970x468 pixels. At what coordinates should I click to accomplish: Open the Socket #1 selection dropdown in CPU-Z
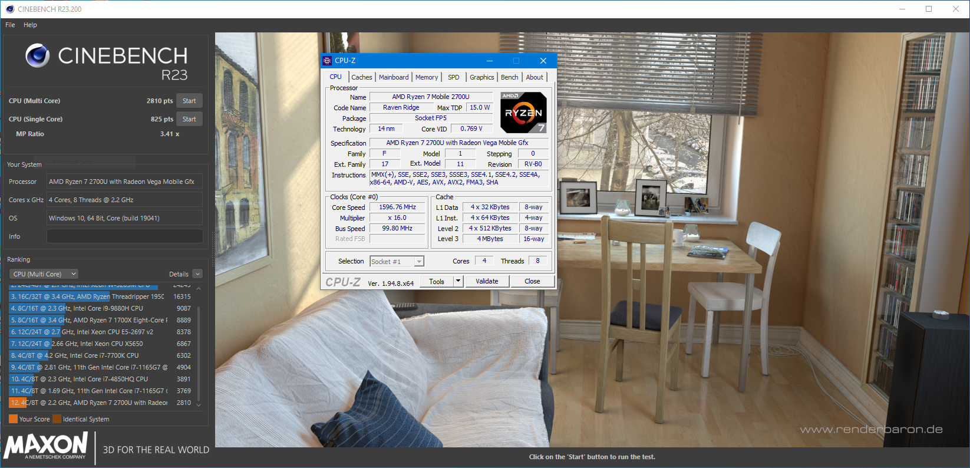[x=397, y=262]
